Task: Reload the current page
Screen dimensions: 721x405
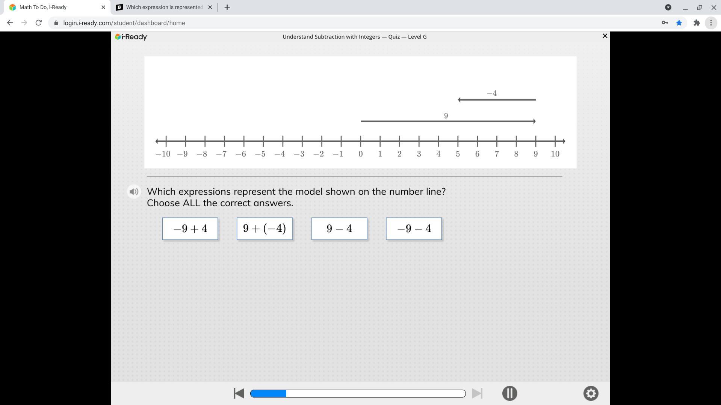Action: [x=38, y=23]
